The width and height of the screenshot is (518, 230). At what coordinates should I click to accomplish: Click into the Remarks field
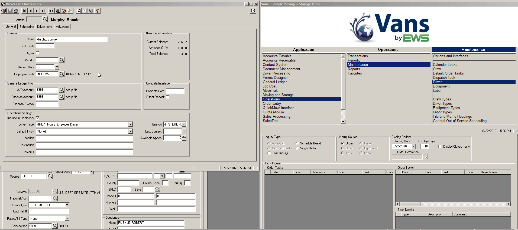click(x=85, y=152)
